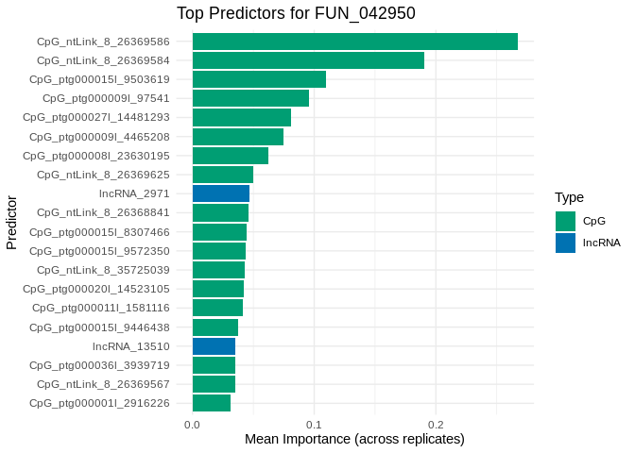Select the blue lncRNA_13510 bar
Screen dimensions: 635x453
214,346
